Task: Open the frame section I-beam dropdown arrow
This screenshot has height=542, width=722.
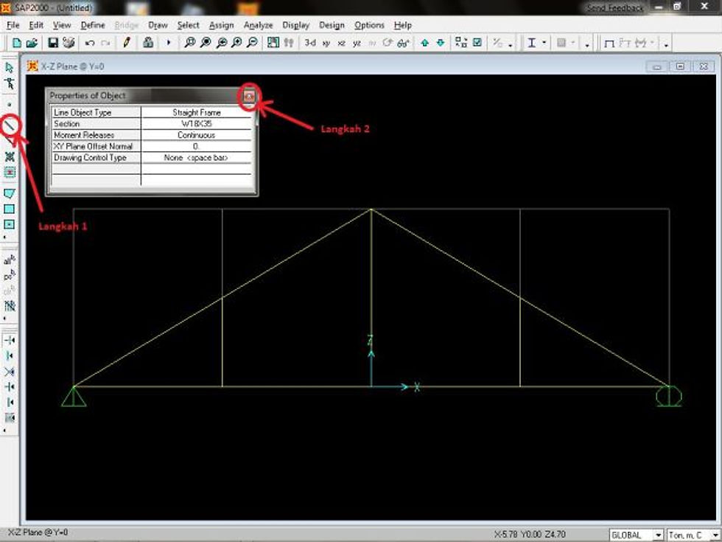Action: (544, 43)
